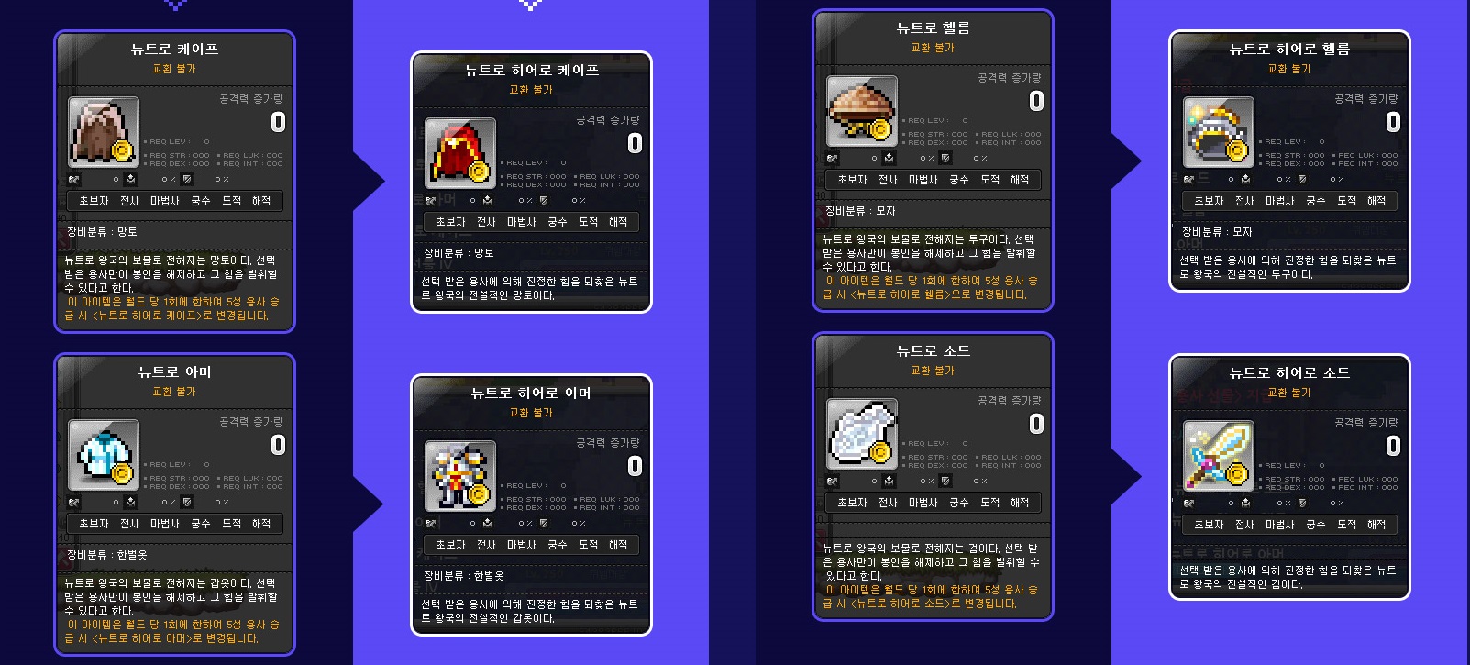The height and width of the screenshot is (665, 1470).
Task: Click 해적 job label on Hero Sword card
Action: [1376, 525]
